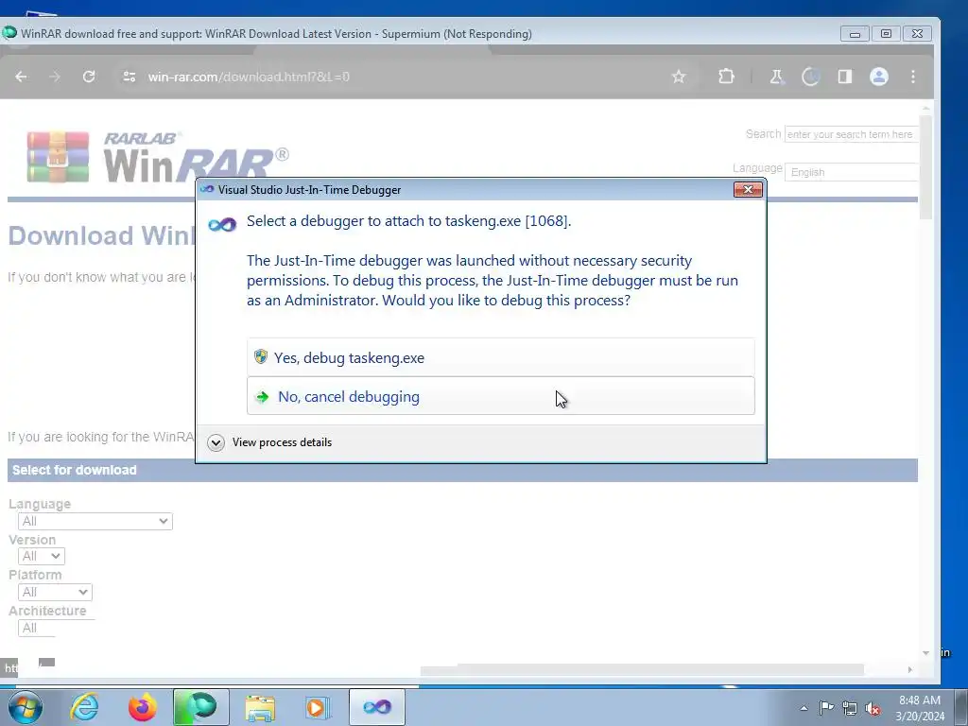The image size is (968, 726).
Task: Minimize the Supermium browser window
Action: coord(855,34)
